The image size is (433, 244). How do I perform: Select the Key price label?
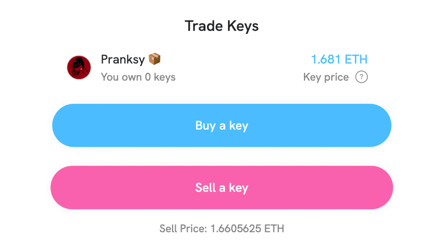click(326, 77)
